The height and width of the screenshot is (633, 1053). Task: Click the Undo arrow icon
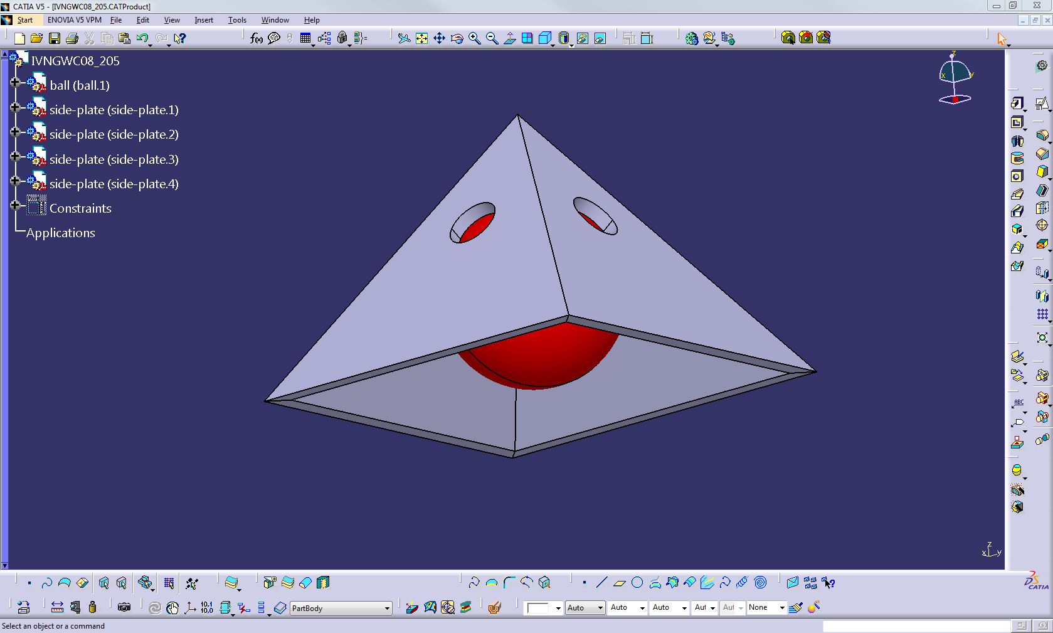[x=142, y=38]
